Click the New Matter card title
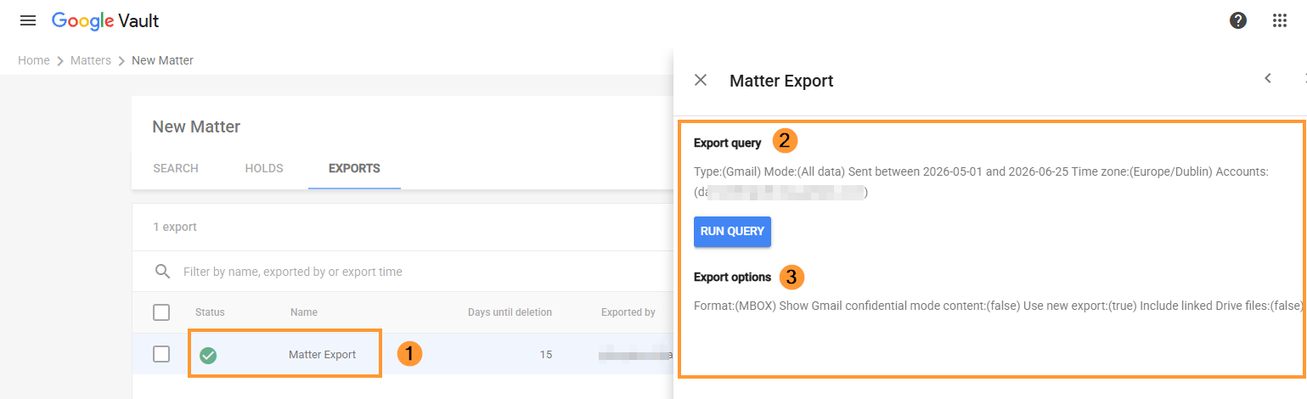The image size is (1307, 399). 196,126
